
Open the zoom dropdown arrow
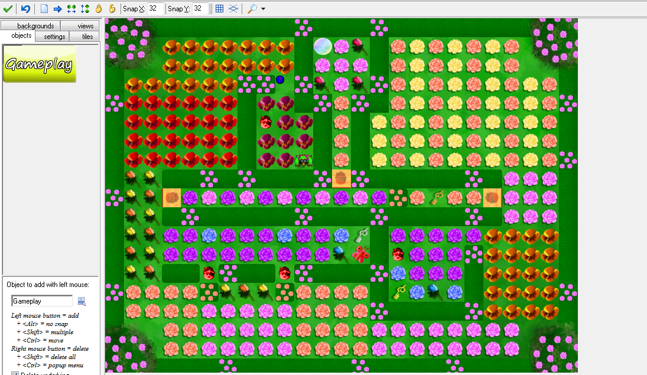click(264, 9)
